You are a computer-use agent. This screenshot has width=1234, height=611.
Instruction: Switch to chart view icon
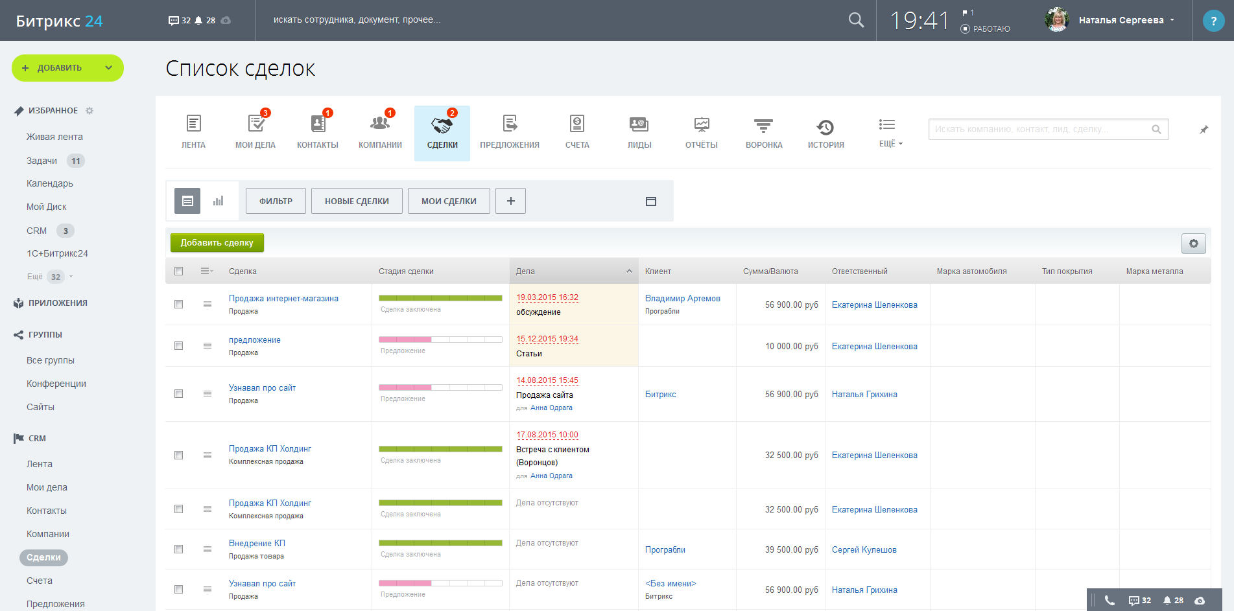click(x=219, y=201)
